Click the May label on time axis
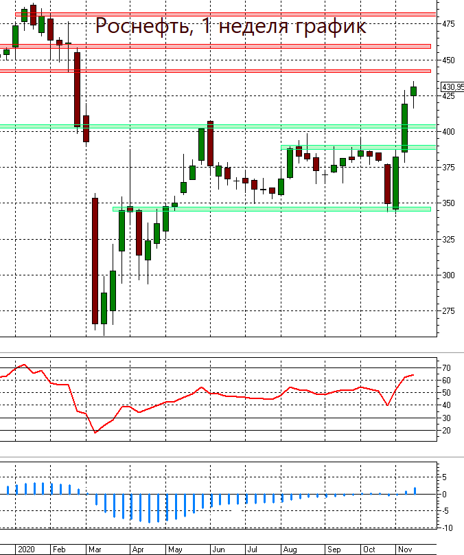 click(175, 550)
